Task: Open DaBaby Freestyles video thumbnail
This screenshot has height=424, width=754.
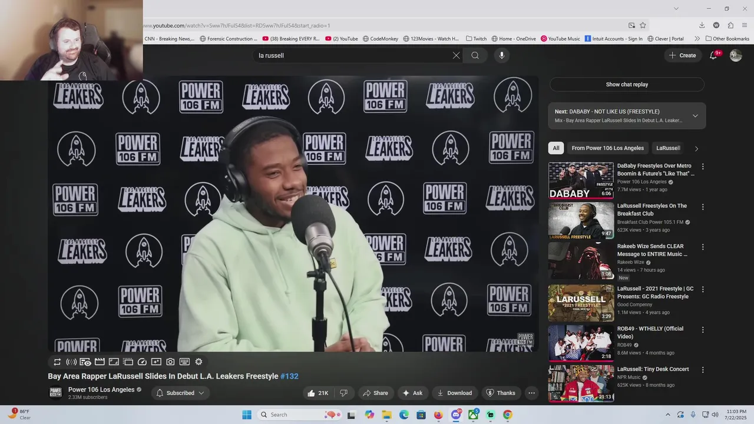Action: point(581,181)
